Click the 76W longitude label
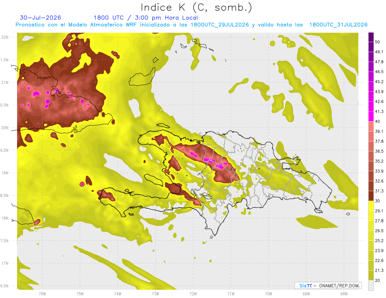This screenshot has width=386, height=298. coord(42,294)
